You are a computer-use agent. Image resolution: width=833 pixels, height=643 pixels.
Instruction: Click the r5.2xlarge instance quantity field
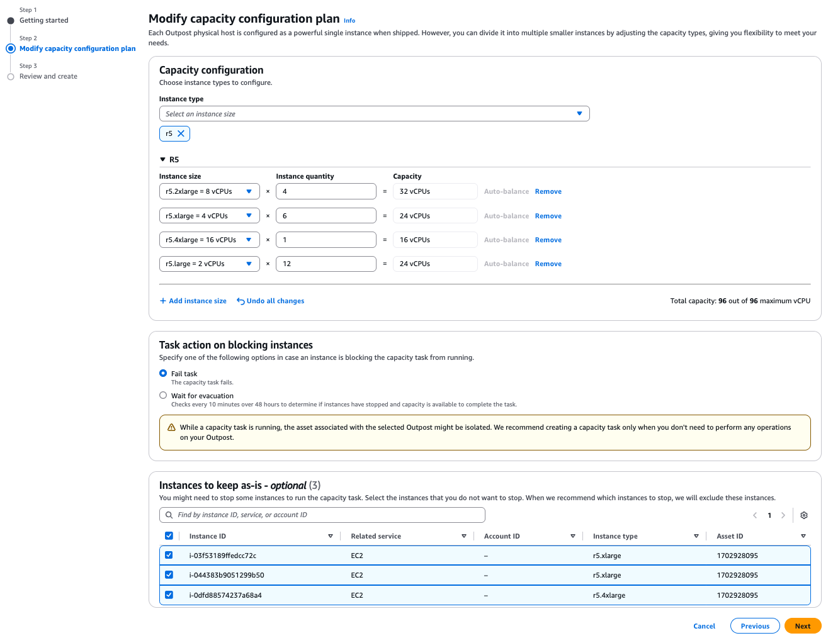pos(326,191)
